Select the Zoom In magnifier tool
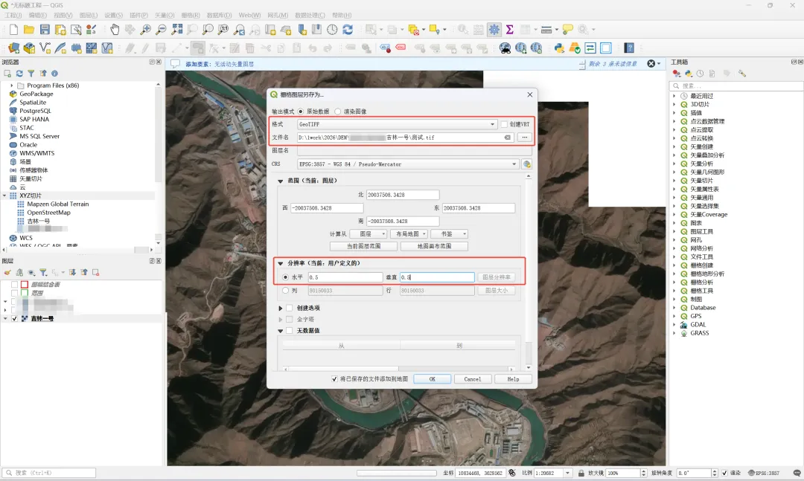This screenshot has height=481, width=804. point(146,30)
